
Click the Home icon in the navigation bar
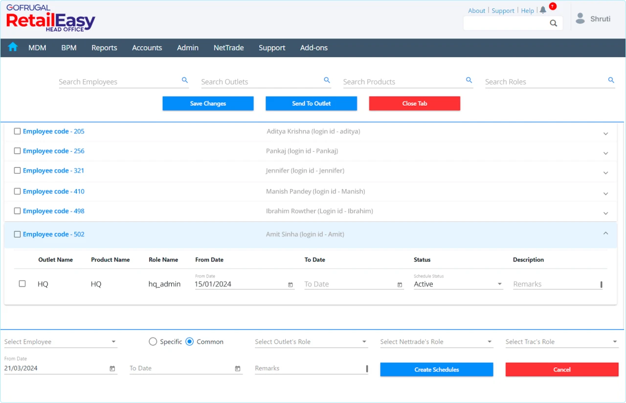pos(12,47)
